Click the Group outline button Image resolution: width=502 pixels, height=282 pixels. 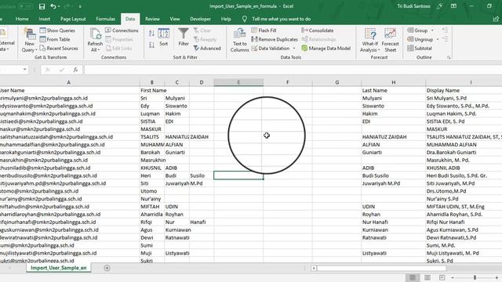pyautogui.click(x=417, y=31)
